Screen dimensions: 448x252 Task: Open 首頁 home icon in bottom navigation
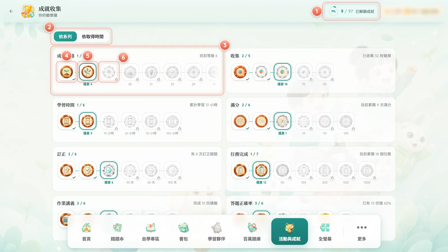[x=86, y=231]
